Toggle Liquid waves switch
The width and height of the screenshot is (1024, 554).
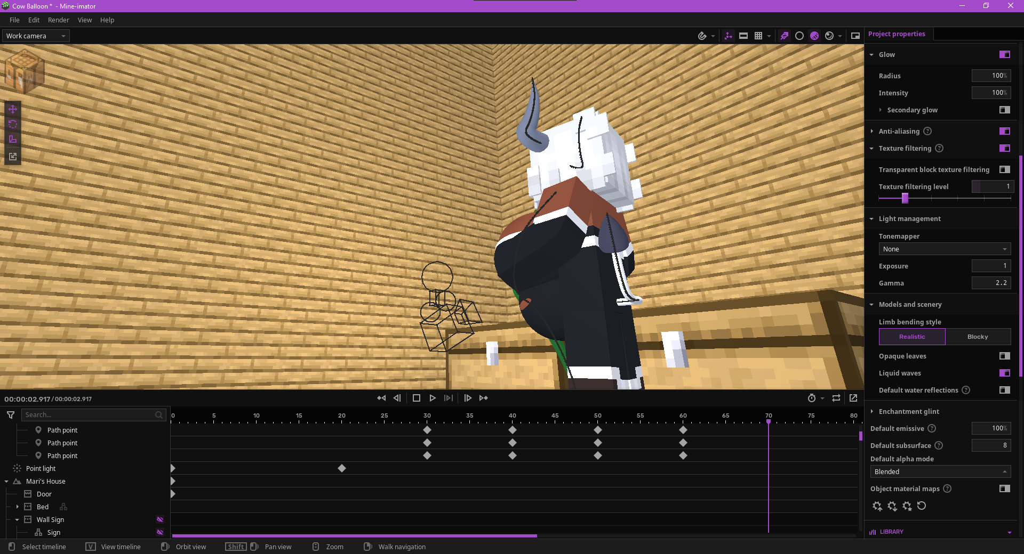click(x=1005, y=373)
